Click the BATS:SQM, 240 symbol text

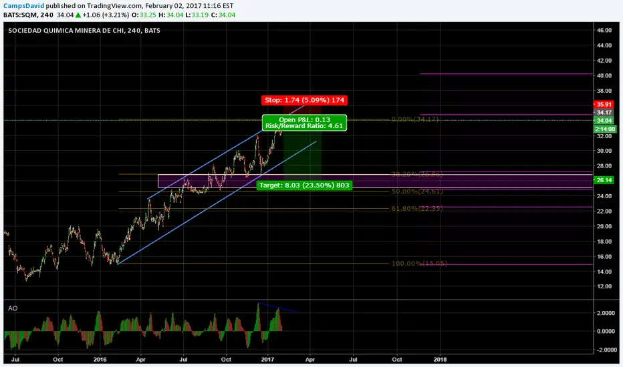point(29,15)
